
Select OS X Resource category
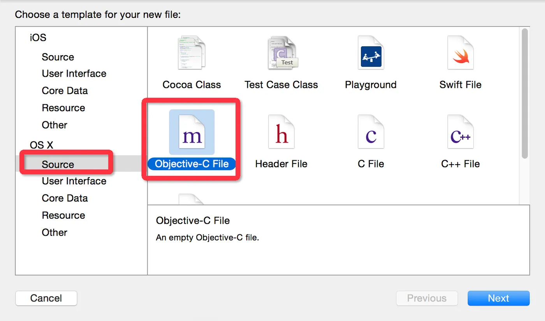point(63,216)
